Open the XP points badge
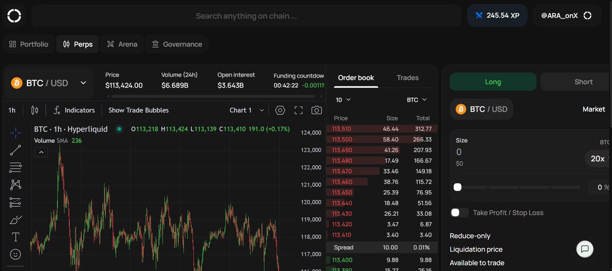Image resolution: width=612 pixels, height=271 pixels. pos(497,16)
